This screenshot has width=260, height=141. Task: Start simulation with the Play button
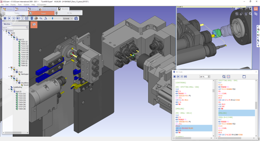(9, 18)
